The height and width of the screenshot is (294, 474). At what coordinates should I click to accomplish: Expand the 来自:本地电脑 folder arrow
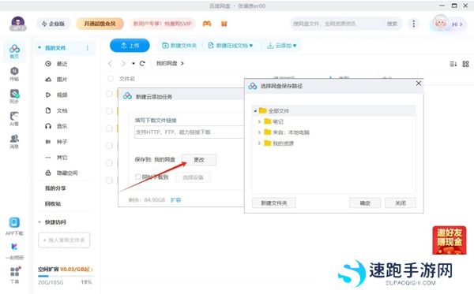[x=259, y=132]
